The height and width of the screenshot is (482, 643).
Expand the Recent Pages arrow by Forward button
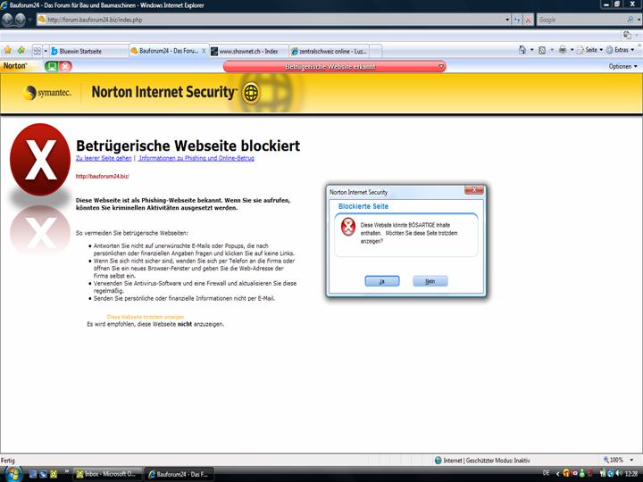click(30, 20)
